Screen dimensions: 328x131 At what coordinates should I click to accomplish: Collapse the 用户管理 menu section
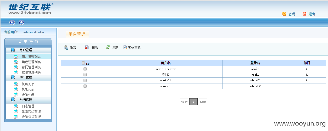28,50
